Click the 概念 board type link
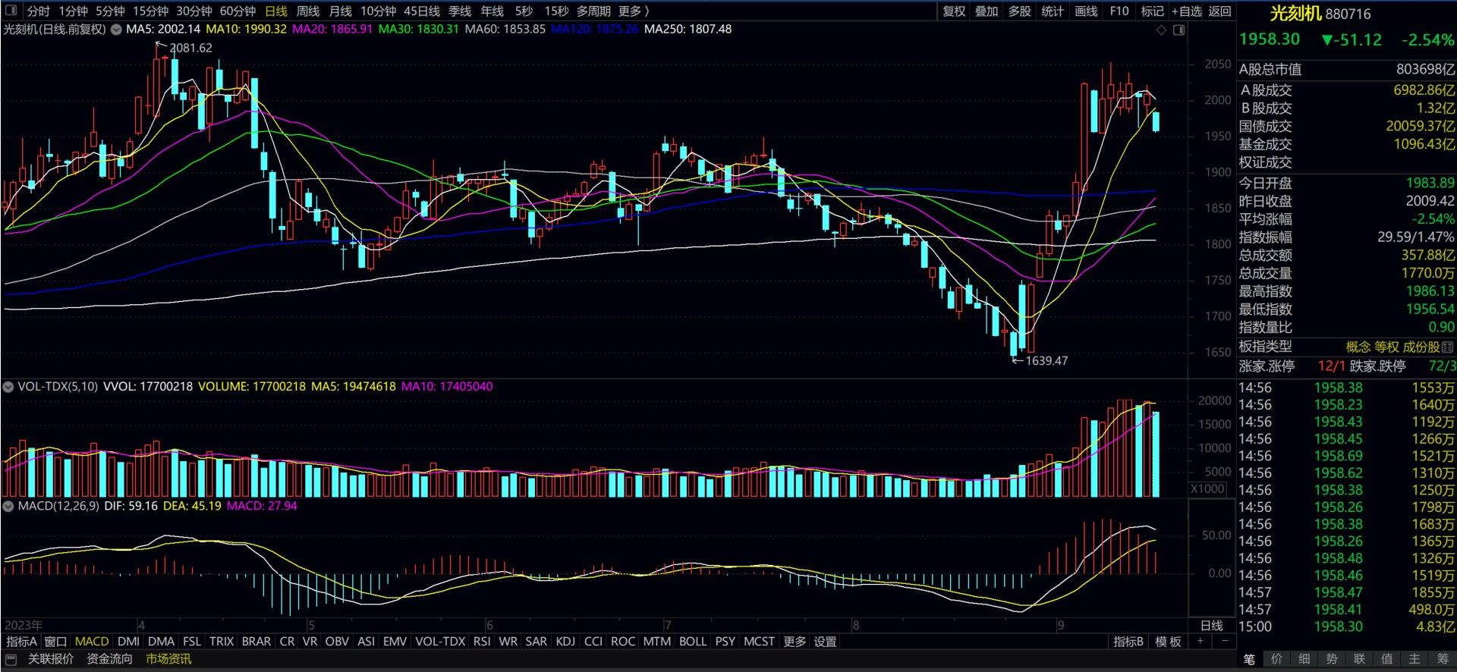The image size is (1457, 672). [1358, 347]
